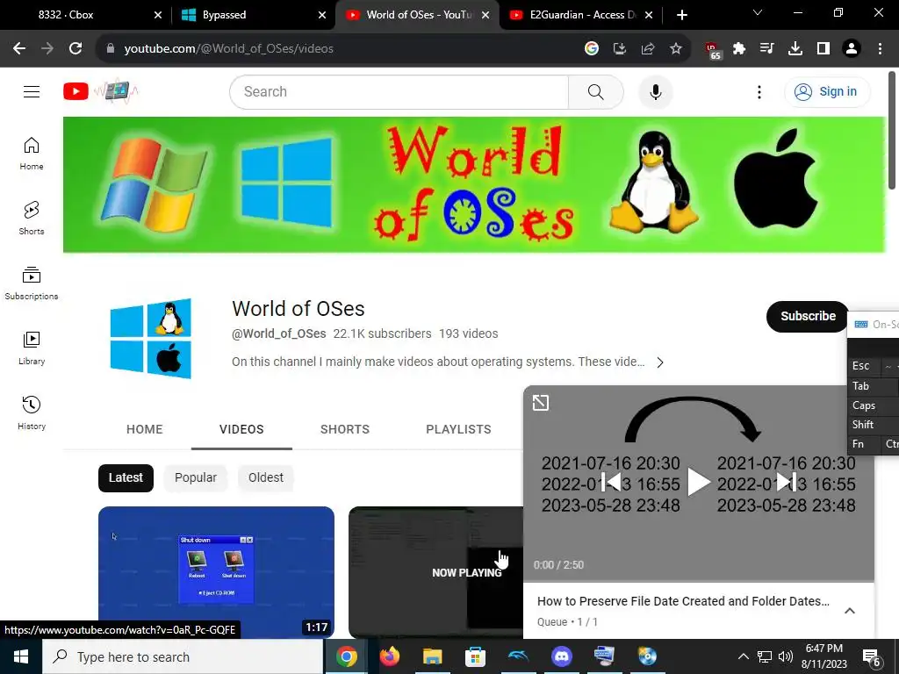Go back in browser history

point(19,49)
